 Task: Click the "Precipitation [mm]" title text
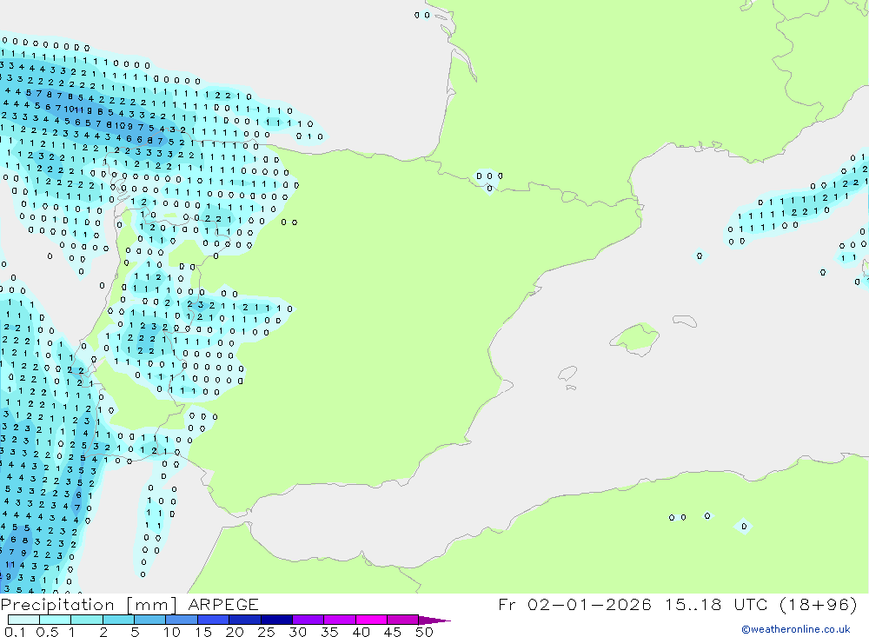(x=89, y=605)
